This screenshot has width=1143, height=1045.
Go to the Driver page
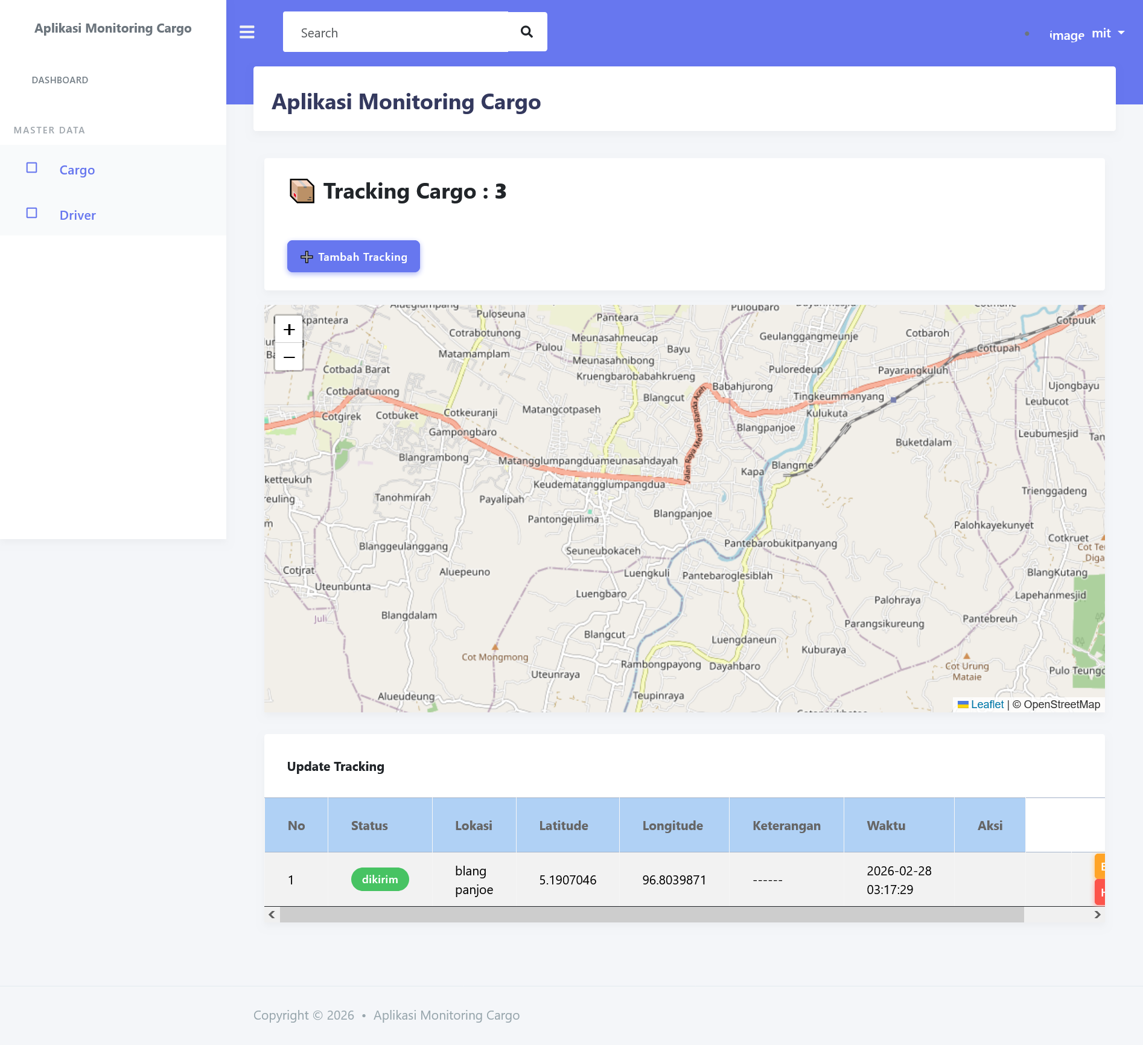(x=77, y=216)
